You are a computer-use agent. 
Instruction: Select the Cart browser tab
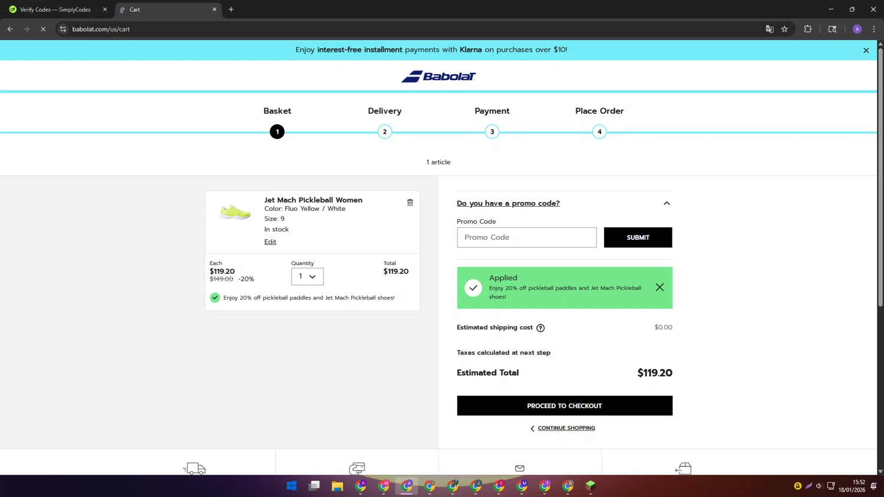pyautogui.click(x=167, y=9)
